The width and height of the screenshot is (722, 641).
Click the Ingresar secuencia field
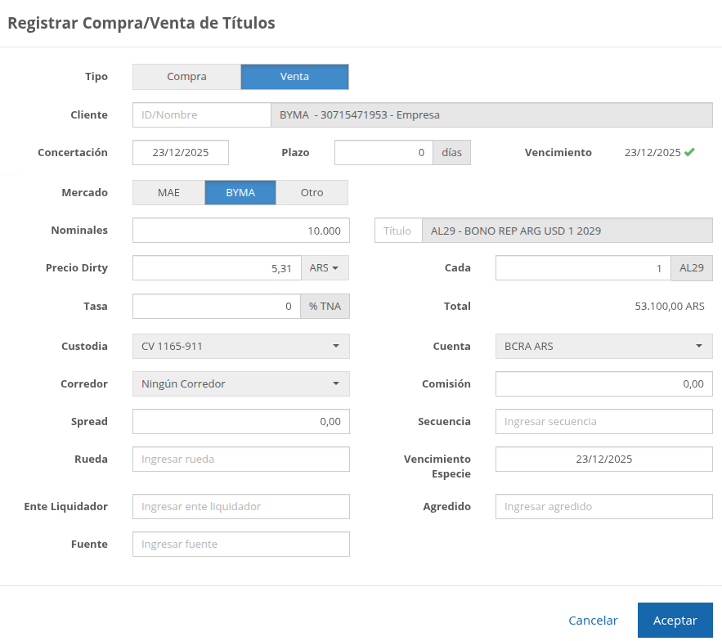[x=603, y=422]
